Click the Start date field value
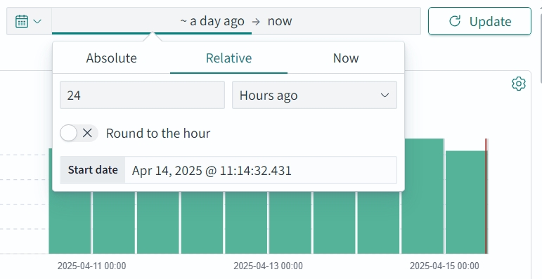 [x=261, y=170]
